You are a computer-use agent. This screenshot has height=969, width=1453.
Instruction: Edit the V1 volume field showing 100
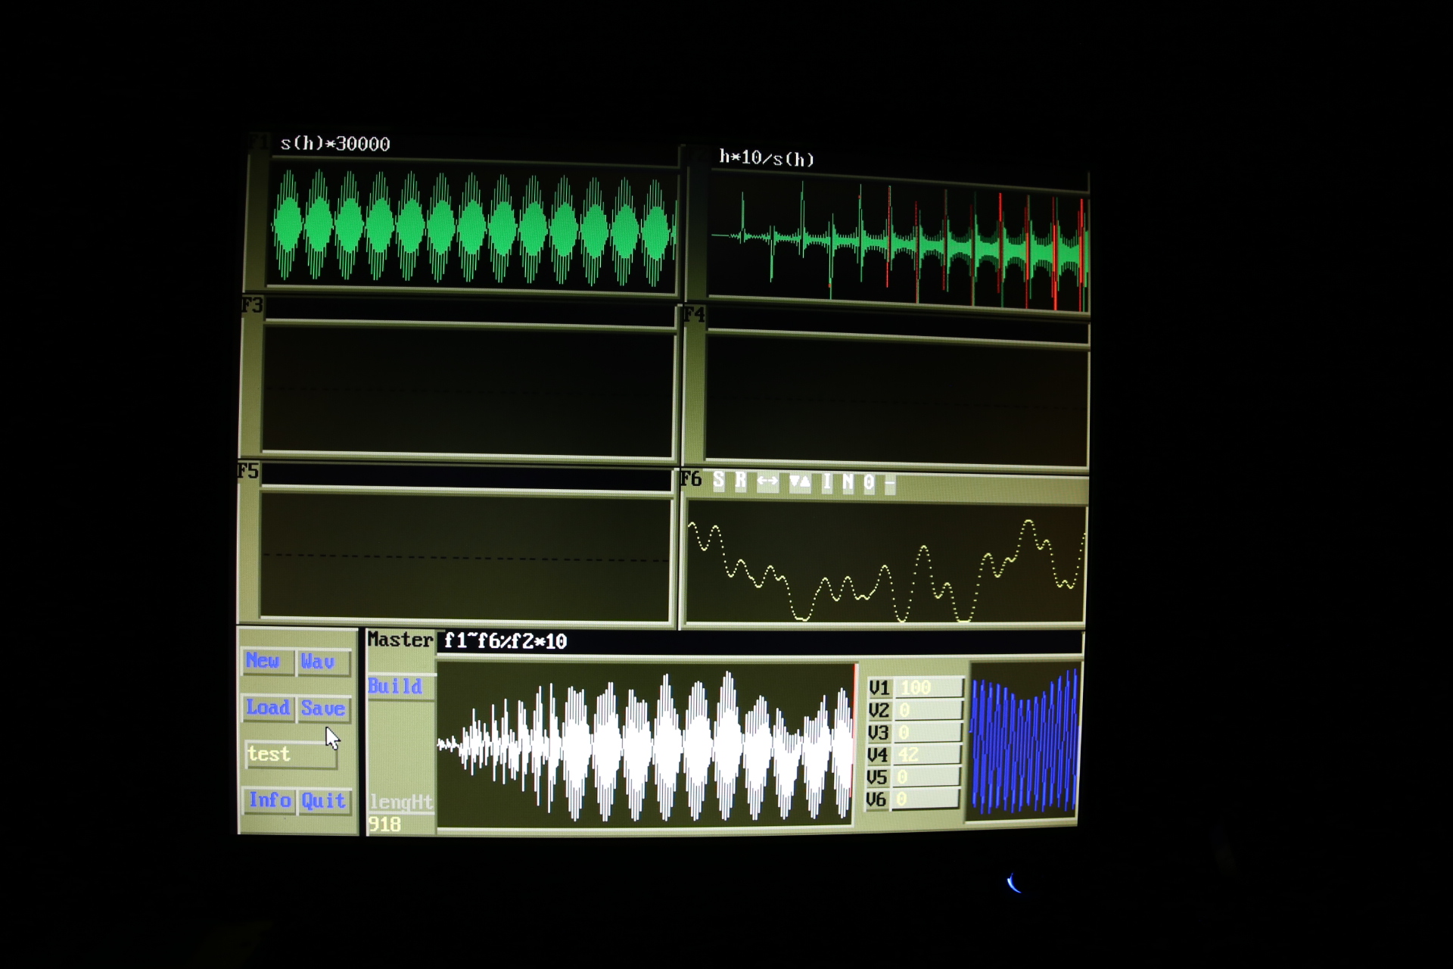tap(929, 688)
